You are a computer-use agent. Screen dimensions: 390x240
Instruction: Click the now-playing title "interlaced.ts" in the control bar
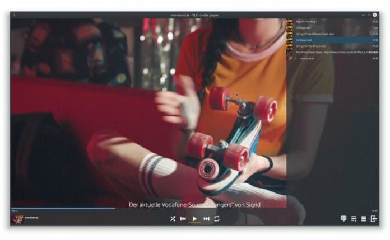[x=31, y=218]
